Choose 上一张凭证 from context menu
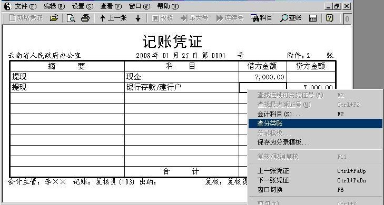This screenshot has height=205, width=384. [x=316, y=171]
